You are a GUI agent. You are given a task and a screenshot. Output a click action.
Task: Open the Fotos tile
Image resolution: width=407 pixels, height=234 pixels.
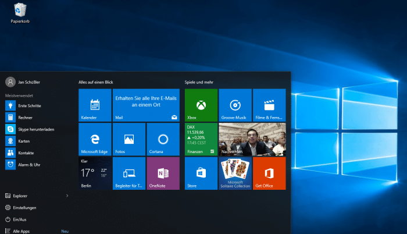(x=129, y=139)
